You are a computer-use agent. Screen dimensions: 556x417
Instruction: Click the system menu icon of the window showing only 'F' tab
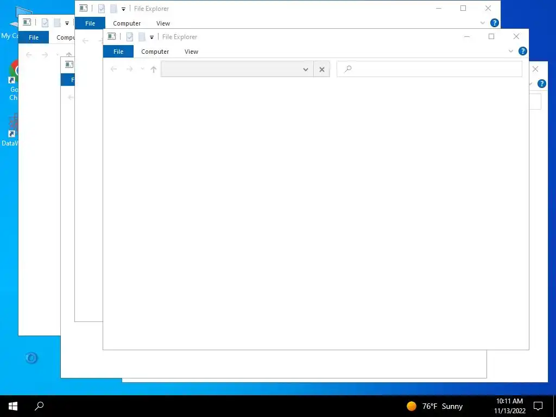point(69,65)
